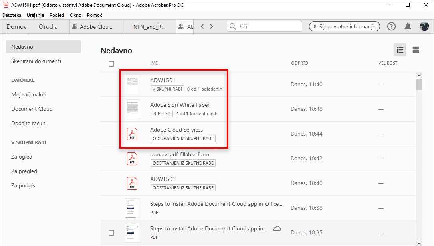Open the Datoteka menu
This screenshot has height=246, width=434.
coord(12,15)
